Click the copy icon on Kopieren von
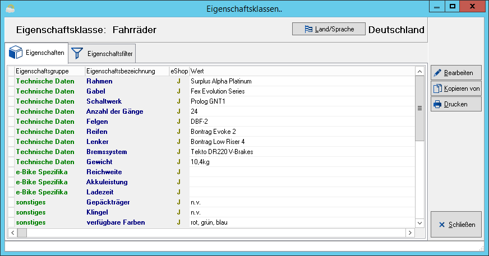The width and height of the screenshot is (489, 256). pos(437,89)
